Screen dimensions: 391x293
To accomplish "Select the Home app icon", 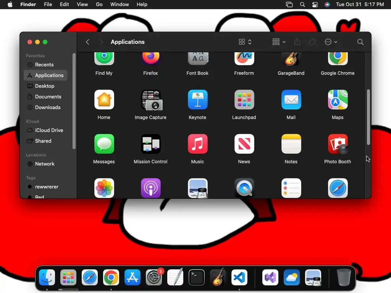I will (x=104, y=100).
